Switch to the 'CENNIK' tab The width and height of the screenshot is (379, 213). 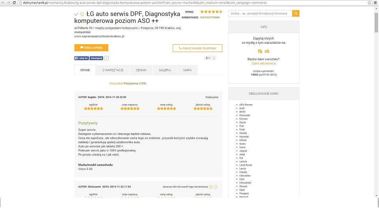click(x=141, y=70)
